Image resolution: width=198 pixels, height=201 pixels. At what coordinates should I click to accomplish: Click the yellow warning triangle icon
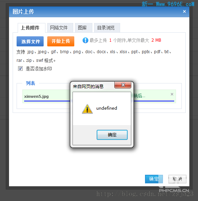(x=87, y=109)
